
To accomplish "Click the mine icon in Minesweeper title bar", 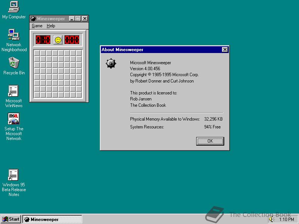I will [x=33, y=18].
